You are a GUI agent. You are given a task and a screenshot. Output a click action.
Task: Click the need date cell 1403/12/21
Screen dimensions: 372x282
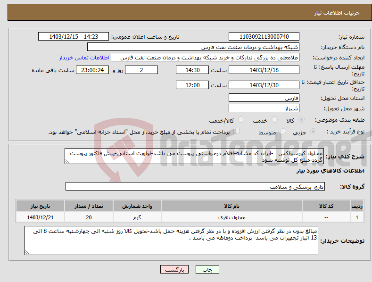tap(41, 217)
